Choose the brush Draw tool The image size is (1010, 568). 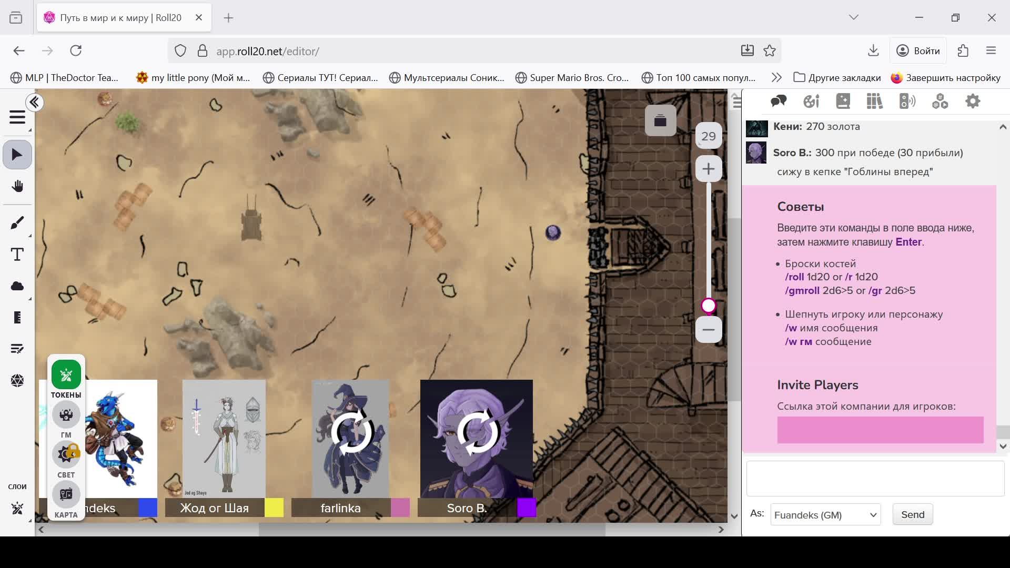click(x=17, y=223)
